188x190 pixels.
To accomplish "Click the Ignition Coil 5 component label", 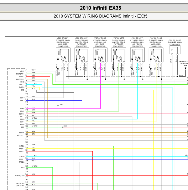I will coord(100,42).
